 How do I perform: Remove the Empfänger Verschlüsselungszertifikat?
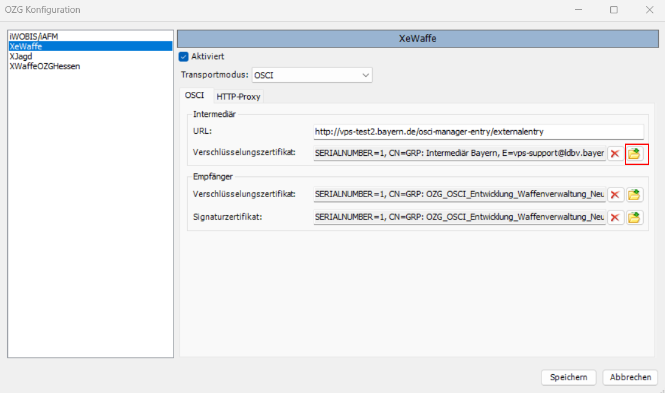(615, 195)
